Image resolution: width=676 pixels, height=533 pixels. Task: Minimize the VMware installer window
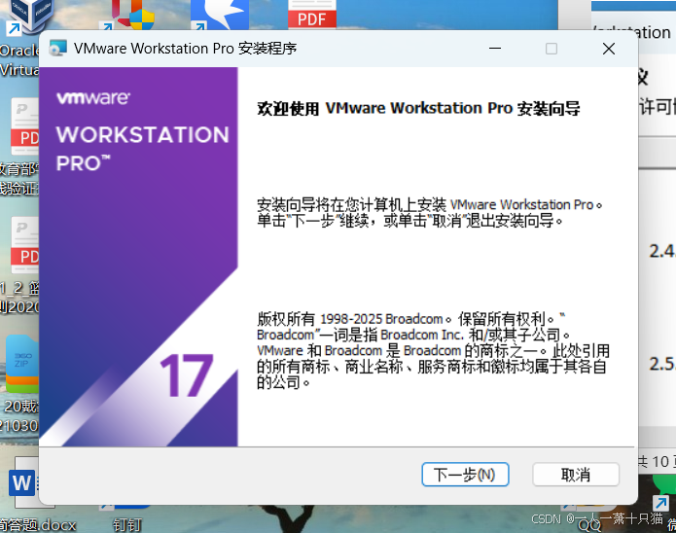coord(495,49)
